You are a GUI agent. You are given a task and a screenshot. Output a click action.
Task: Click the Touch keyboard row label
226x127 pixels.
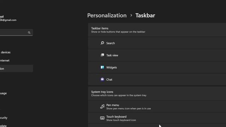[116, 117]
